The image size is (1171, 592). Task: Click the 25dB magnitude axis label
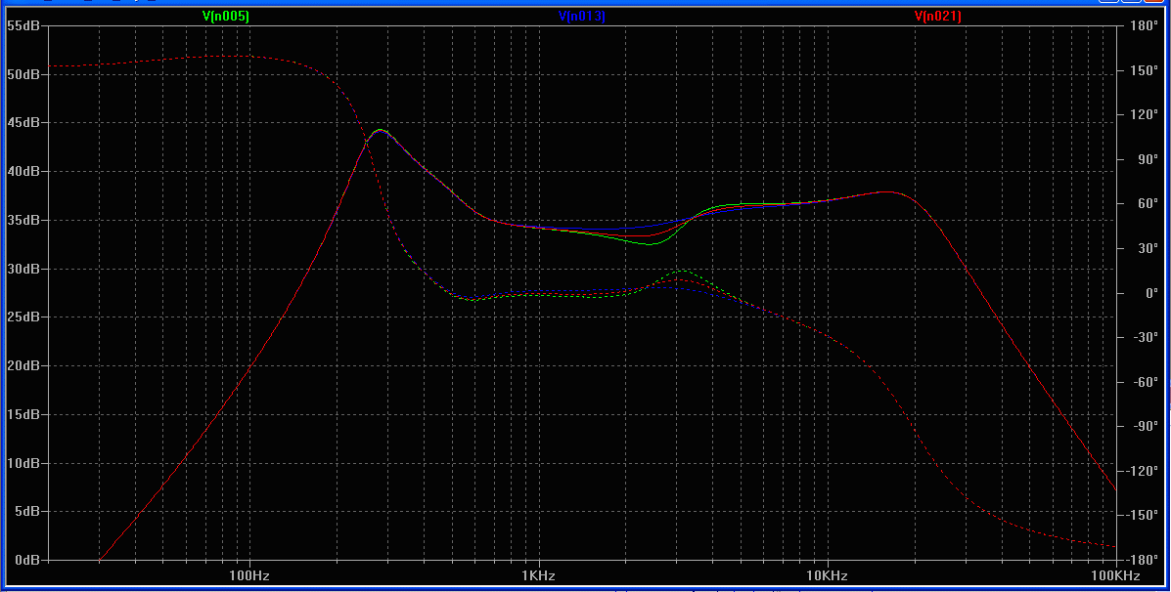(23, 317)
